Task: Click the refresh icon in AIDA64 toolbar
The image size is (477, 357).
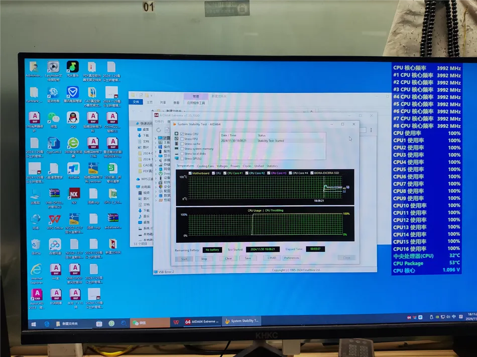Action: pos(159,130)
